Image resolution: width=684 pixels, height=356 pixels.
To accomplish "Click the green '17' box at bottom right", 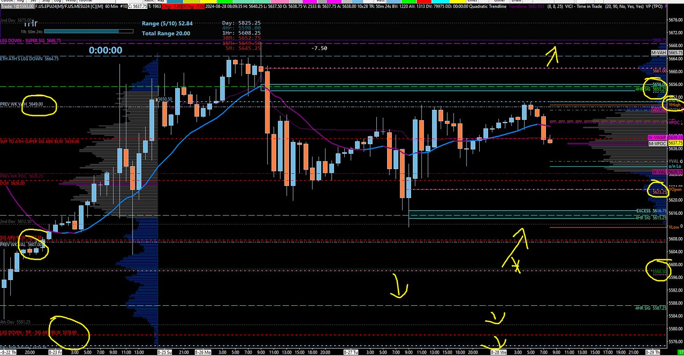I will coord(680,352).
